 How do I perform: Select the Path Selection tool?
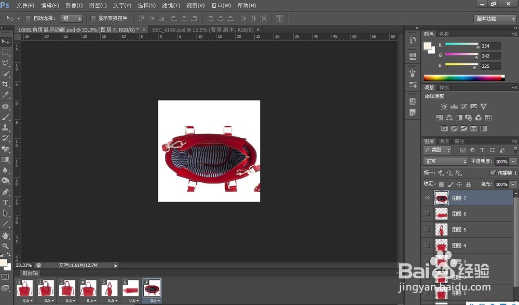click(6, 213)
